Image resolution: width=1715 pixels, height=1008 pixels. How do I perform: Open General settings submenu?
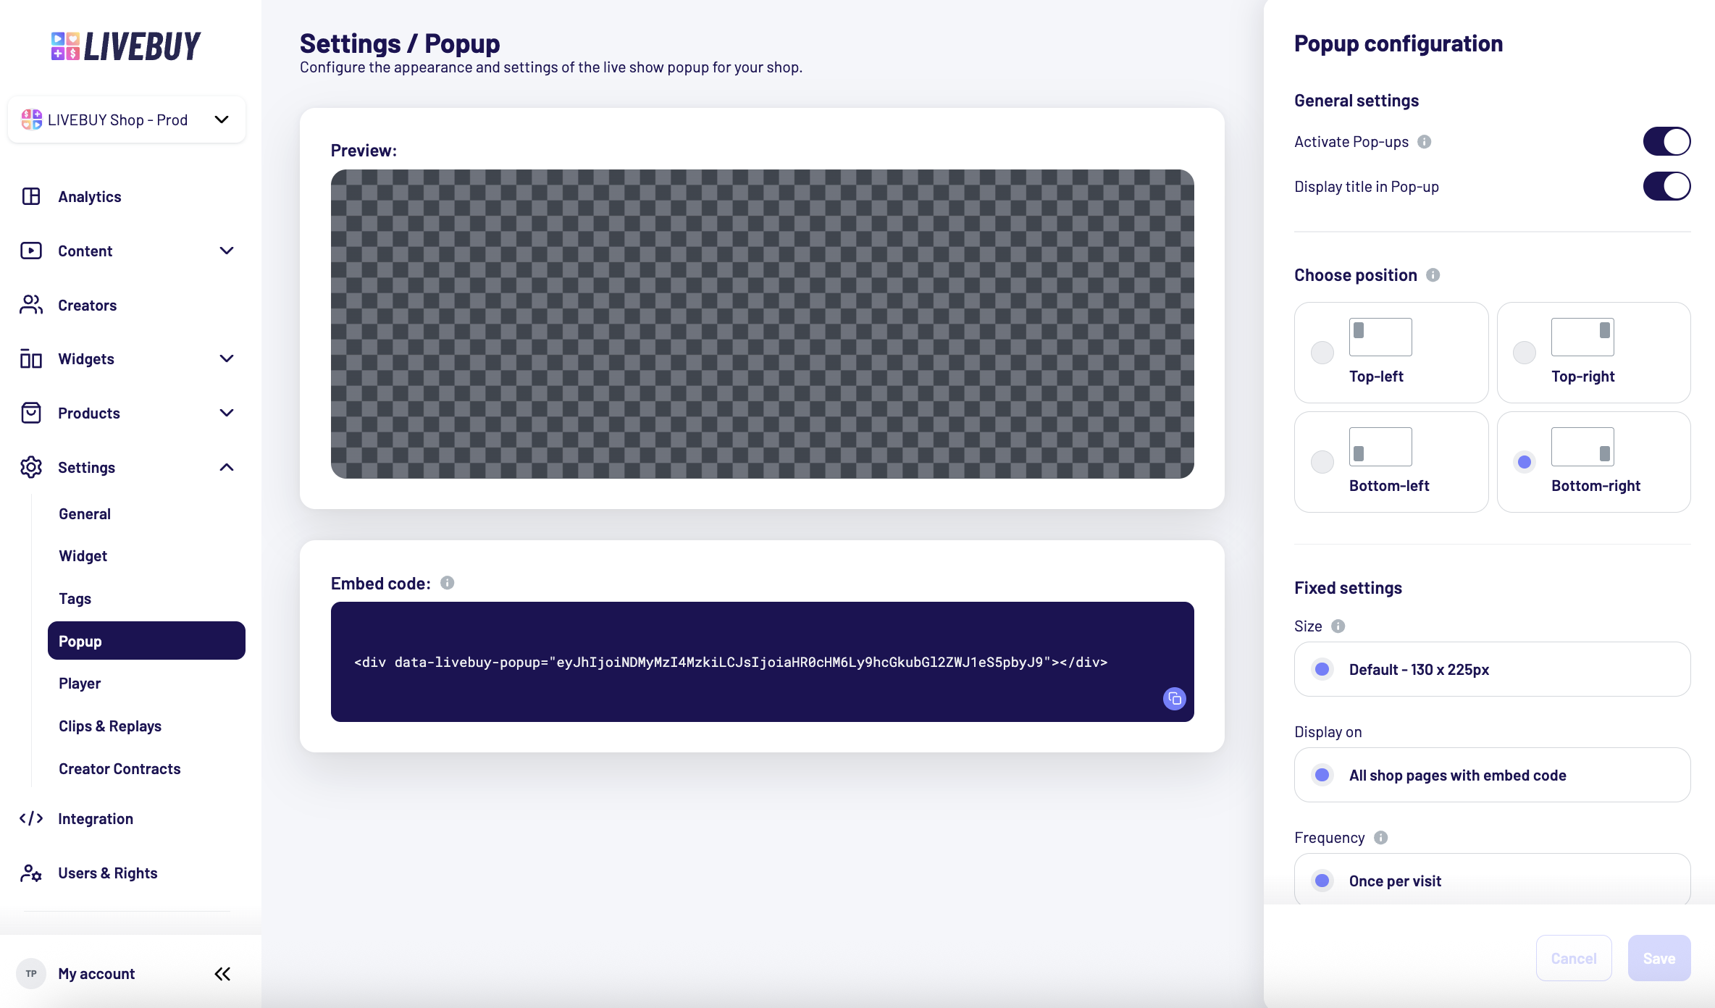click(85, 514)
